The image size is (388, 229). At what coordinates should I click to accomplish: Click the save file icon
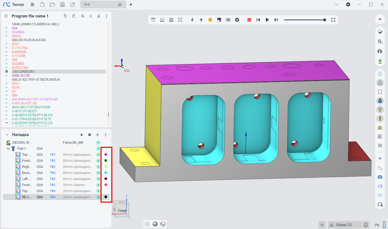(63, 4)
